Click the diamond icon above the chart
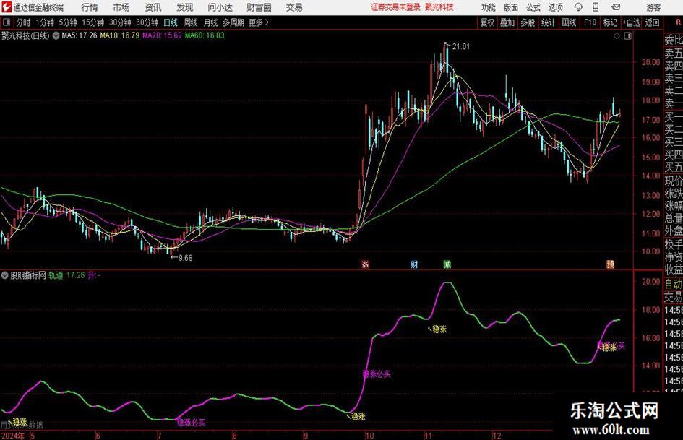The width and height of the screenshot is (683, 440). (x=617, y=36)
